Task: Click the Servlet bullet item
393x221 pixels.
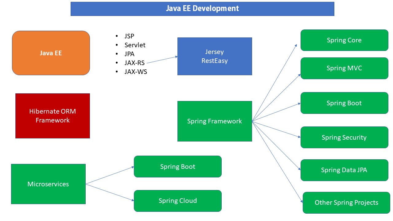Action: (x=135, y=45)
